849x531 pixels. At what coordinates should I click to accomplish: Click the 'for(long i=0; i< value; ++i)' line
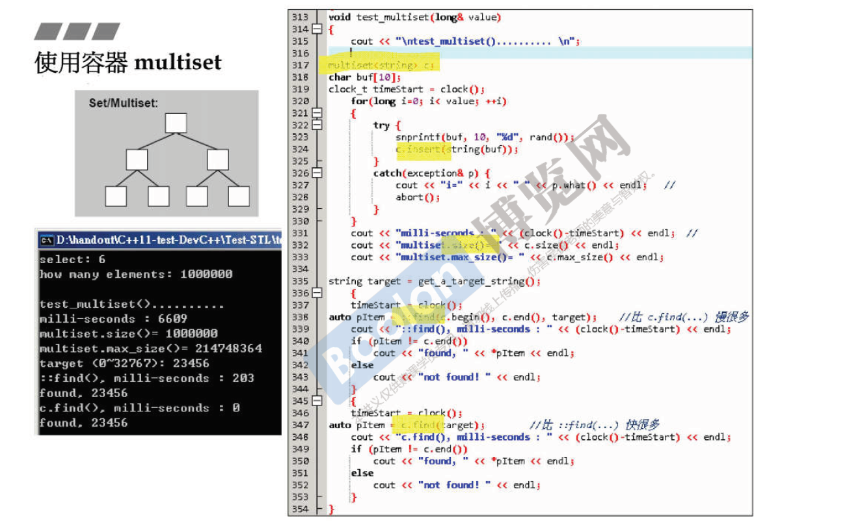(x=429, y=101)
